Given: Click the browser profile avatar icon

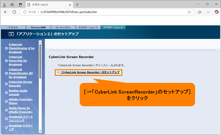Looking at the screenshot, I should point(4,5).
